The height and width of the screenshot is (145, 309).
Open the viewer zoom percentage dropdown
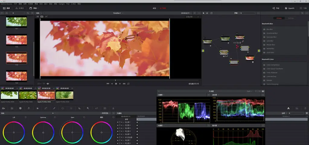[x=39, y=13]
